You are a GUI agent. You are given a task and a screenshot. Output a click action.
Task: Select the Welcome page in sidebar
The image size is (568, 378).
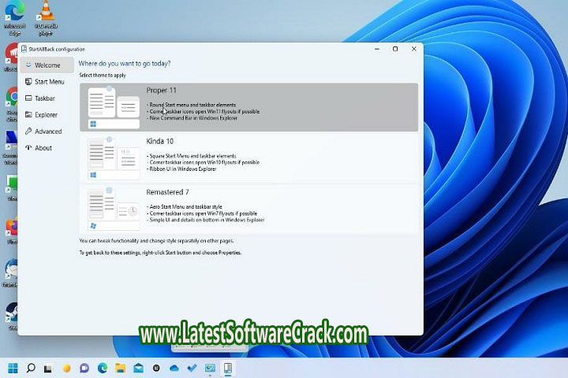tap(47, 65)
